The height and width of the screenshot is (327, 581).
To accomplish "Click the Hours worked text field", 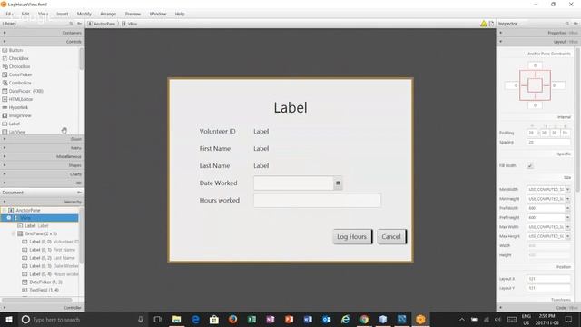I will tap(317, 200).
